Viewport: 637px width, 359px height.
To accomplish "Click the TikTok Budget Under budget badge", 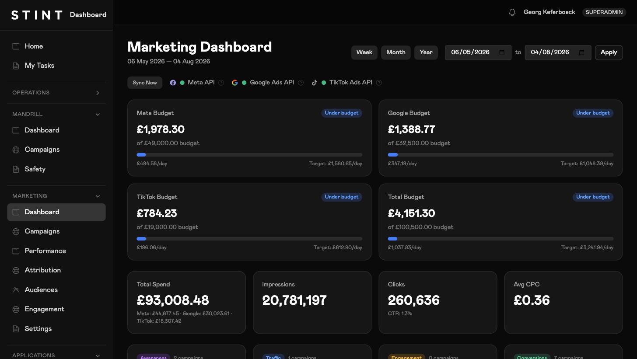I will pos(342,197).
